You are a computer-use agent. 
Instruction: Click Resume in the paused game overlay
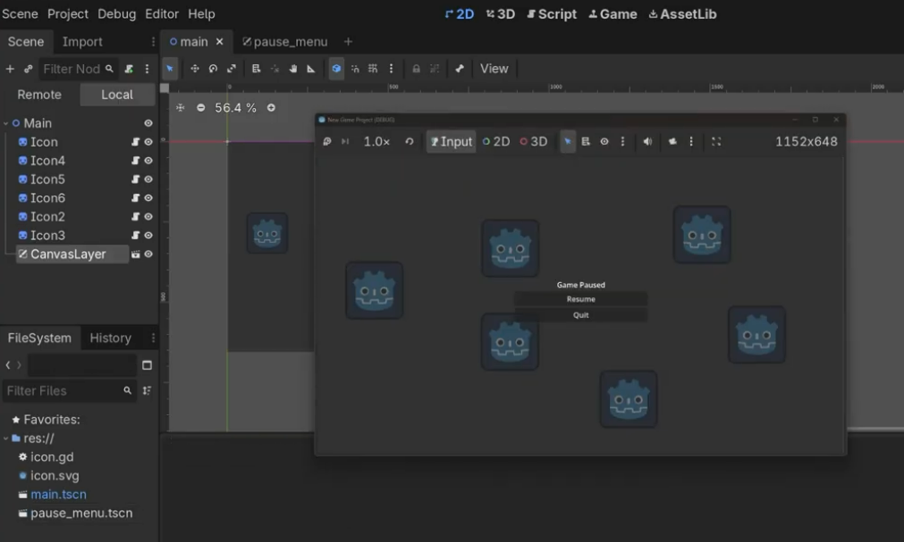point(580,300)
